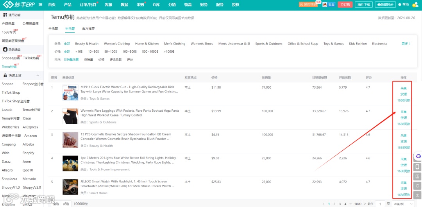Click 预约培训 button in header
Image resolution: width=422 pixels, height=207 pixels.
coord(308,5)
